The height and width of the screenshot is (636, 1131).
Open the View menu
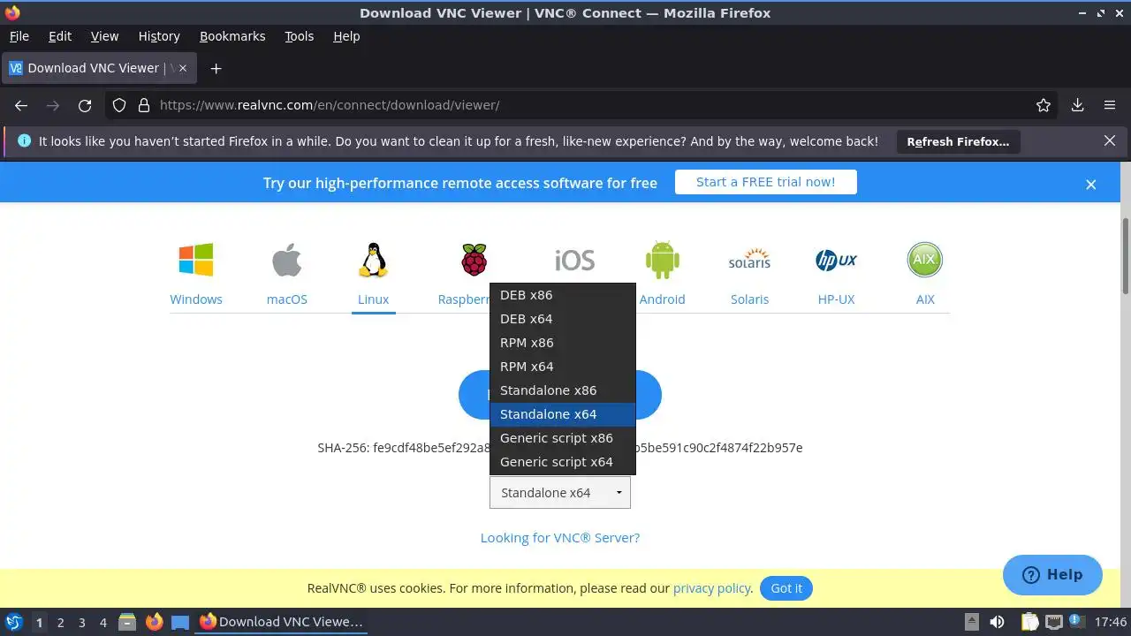pos(104,36)
